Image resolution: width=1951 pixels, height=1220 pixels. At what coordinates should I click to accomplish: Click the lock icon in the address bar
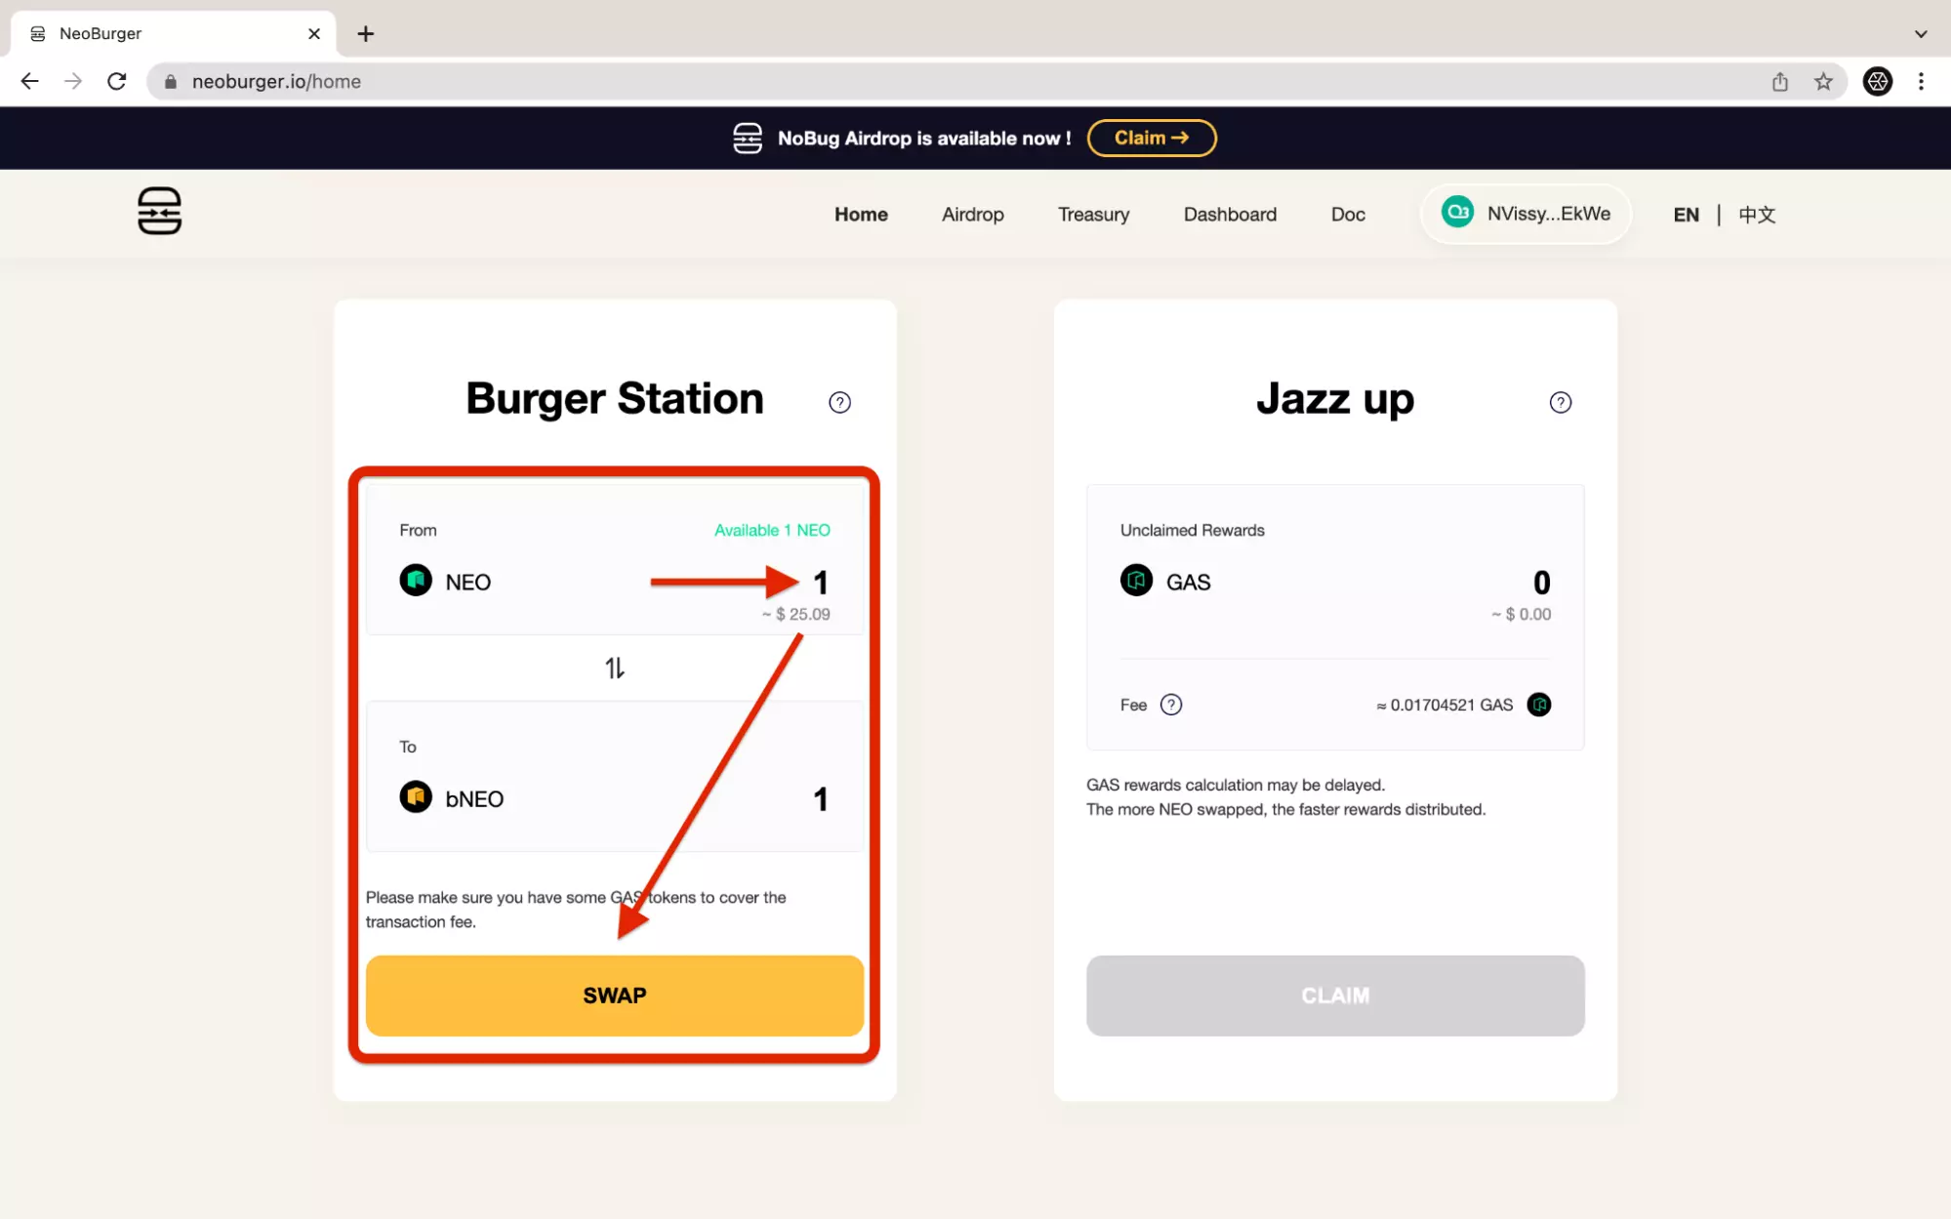171,82
